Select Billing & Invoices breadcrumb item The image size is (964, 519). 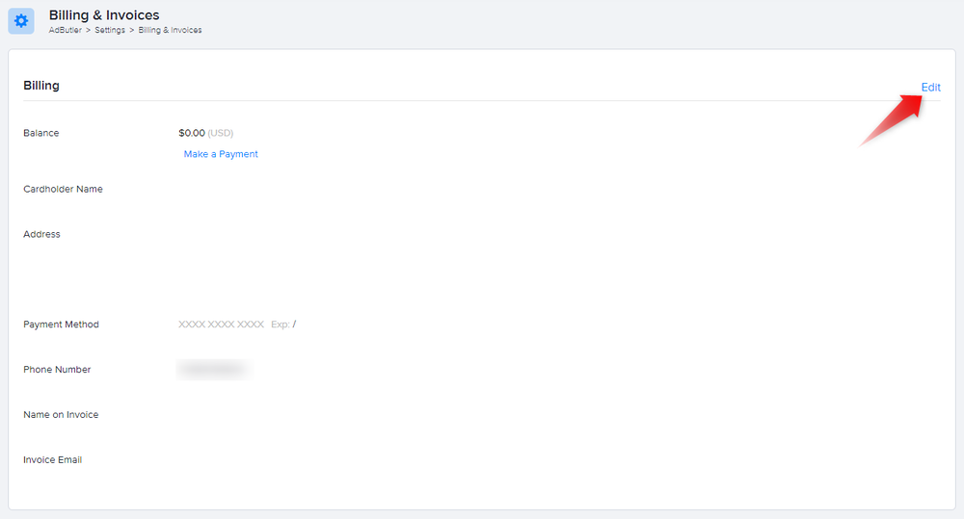coord(170,30)
